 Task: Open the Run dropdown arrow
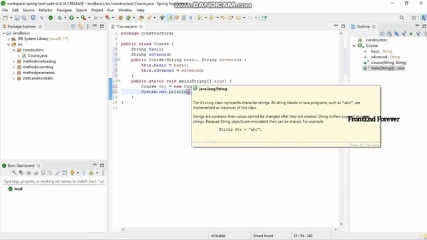click(77, 18)
